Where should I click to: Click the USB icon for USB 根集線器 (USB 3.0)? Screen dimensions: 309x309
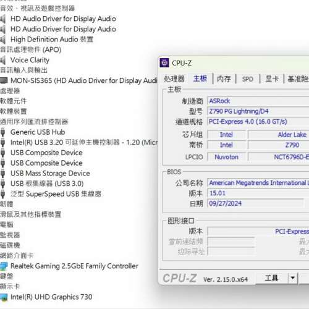point(2,184)
